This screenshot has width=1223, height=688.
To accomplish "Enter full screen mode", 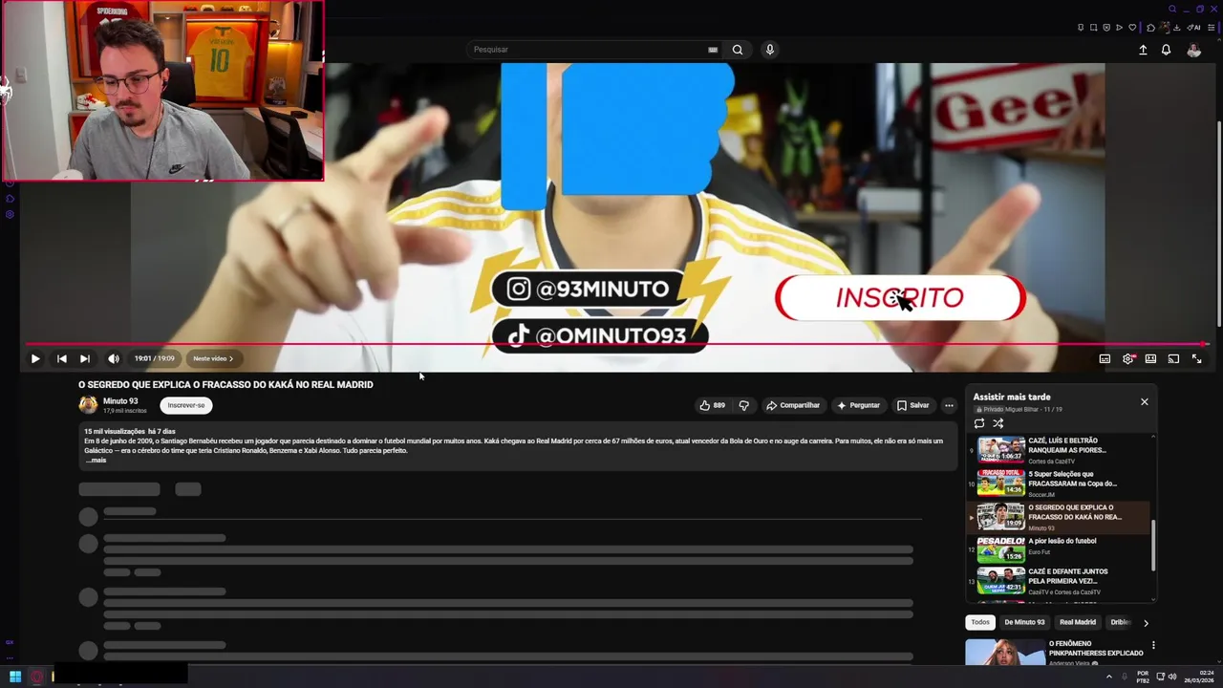I will tap(1196, 358).
